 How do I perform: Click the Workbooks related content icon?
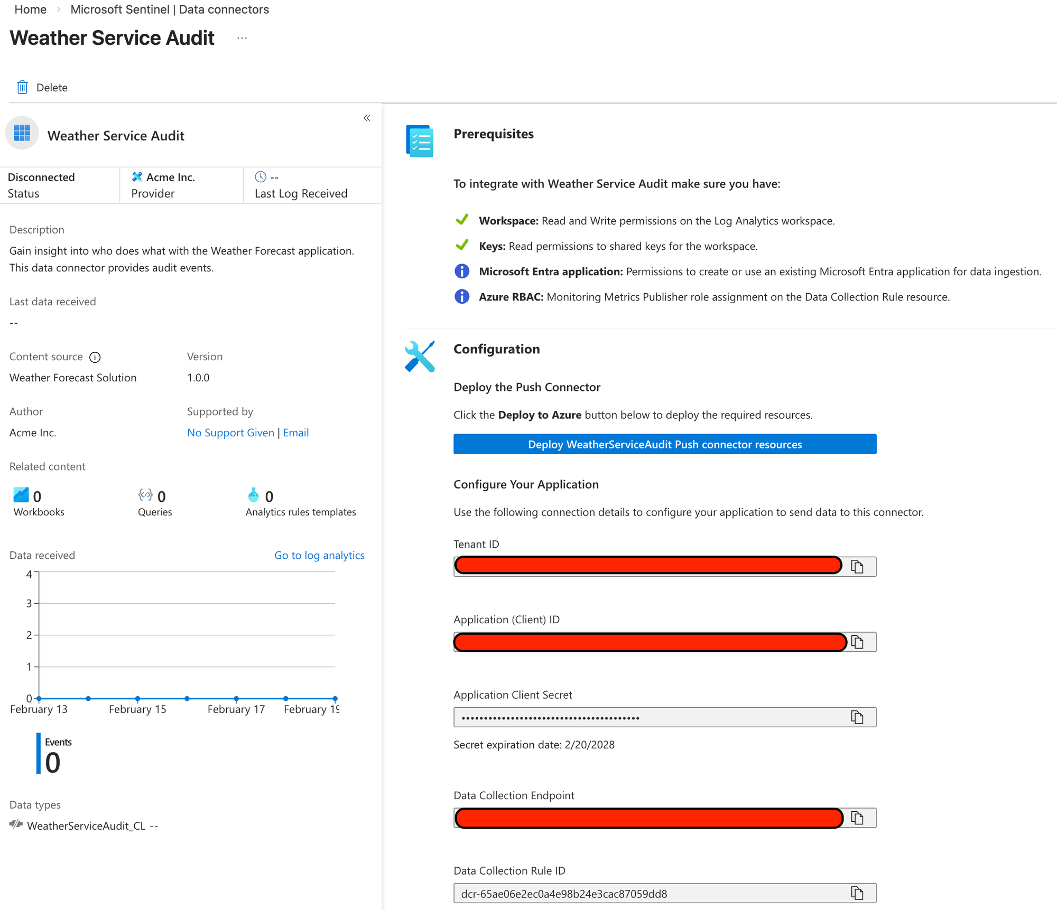tap(21, 495)
